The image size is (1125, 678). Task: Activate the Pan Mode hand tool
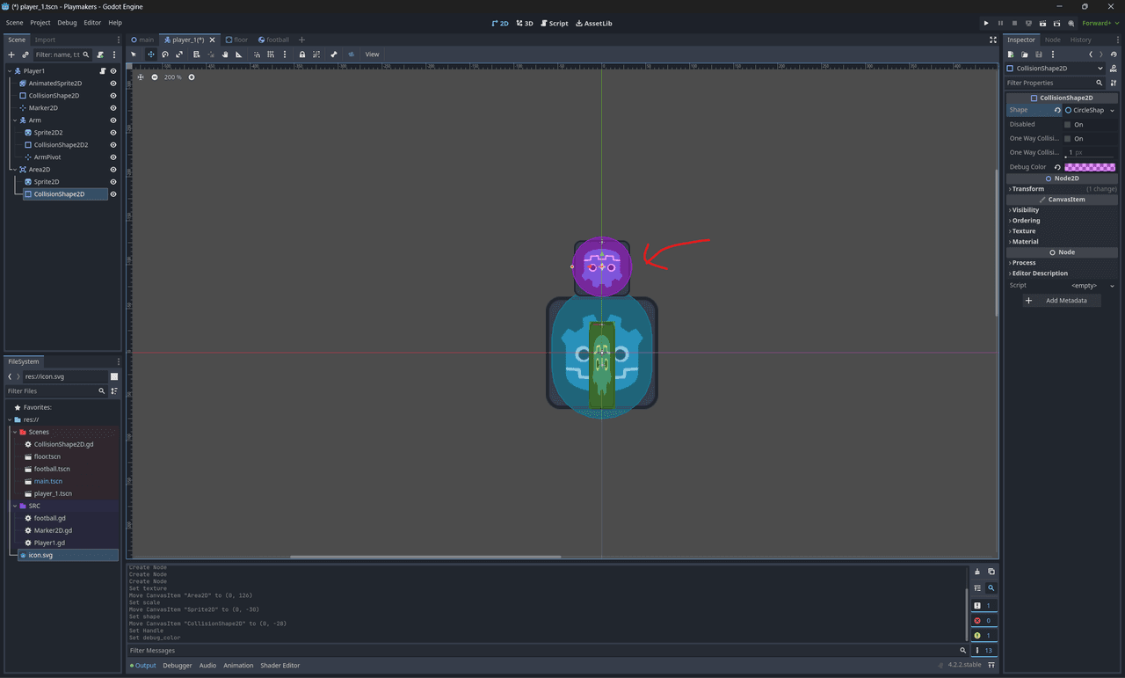pyautogui.click(x=225, y=55)
